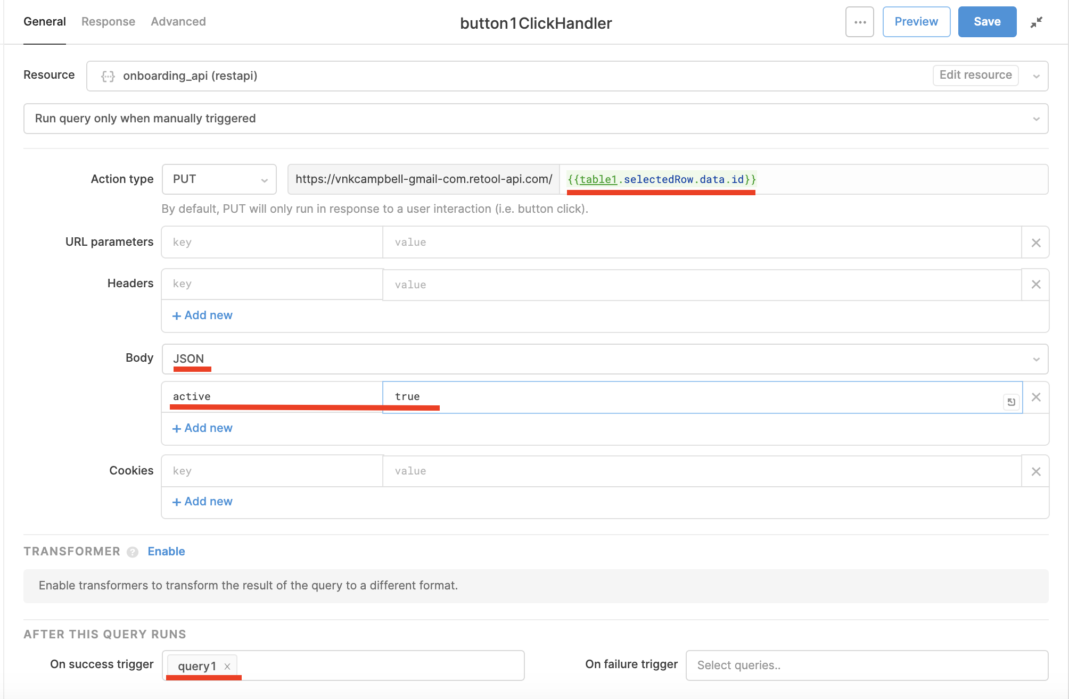Switch to the General tab
Viewport: 1069px width, 699px height.
(x=45, y=22)
